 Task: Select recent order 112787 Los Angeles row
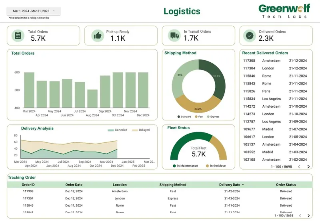click(x=275, y=122)
